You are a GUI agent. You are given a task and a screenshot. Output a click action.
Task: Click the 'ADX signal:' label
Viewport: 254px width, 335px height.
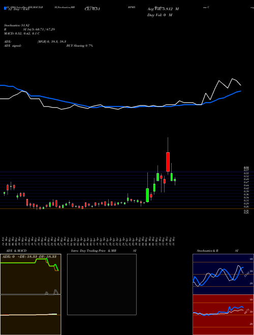[13, 46]
